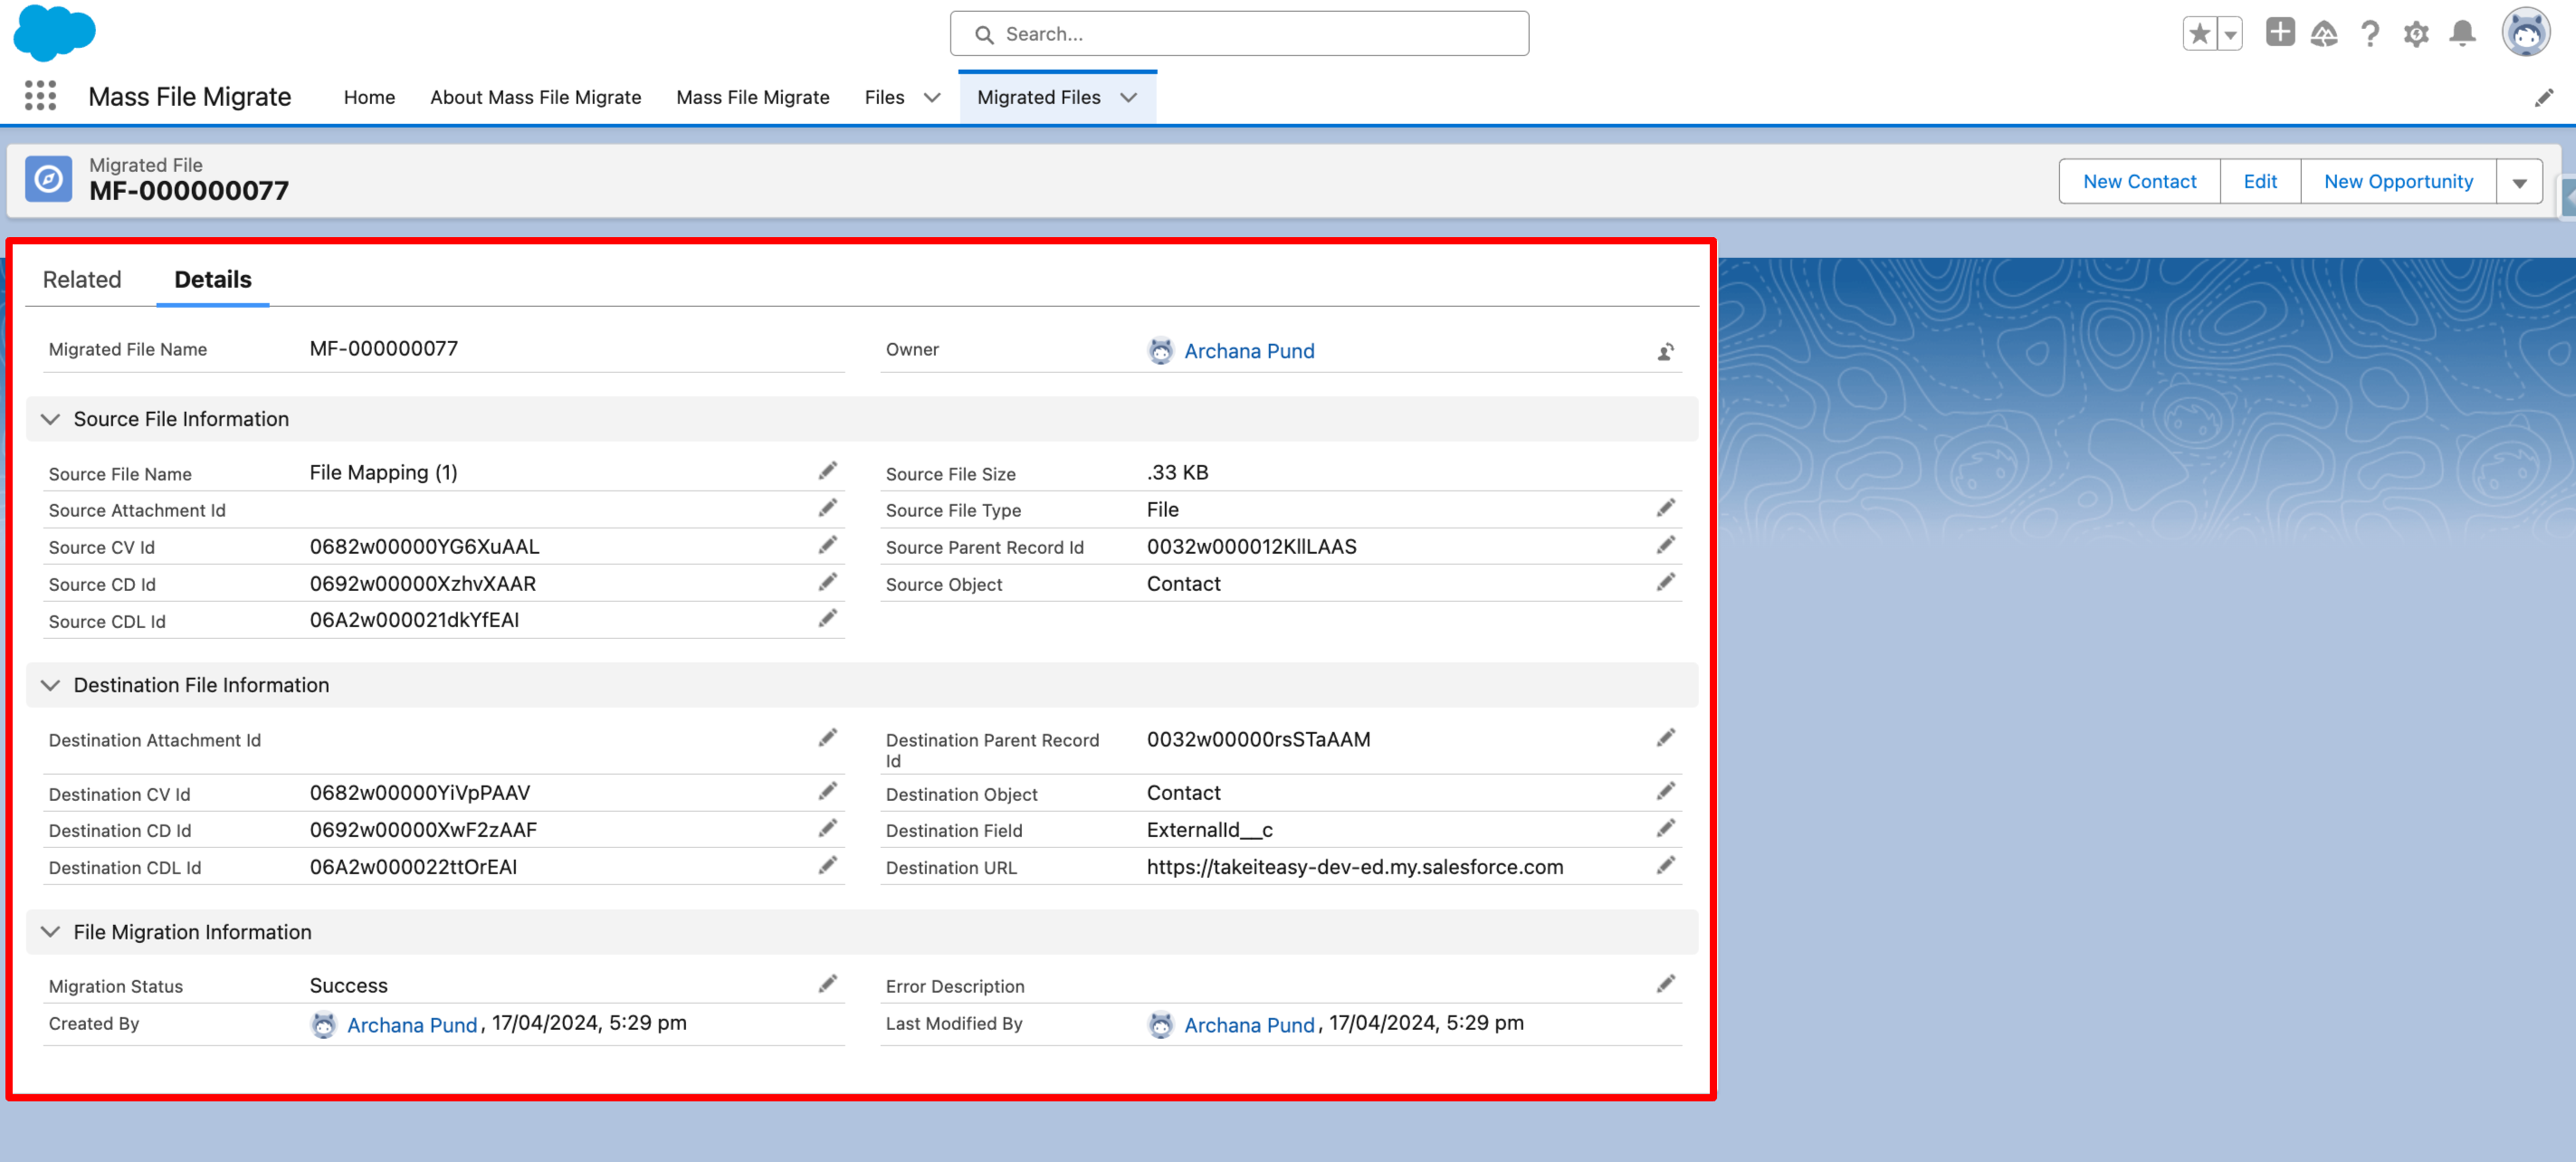This screenshot has width=2576, height=1162.
Task: Switch to the Related tab
Action: click(x=82, y=280)
